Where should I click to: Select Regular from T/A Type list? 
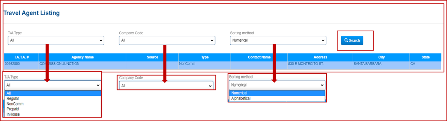click(13, 99)
